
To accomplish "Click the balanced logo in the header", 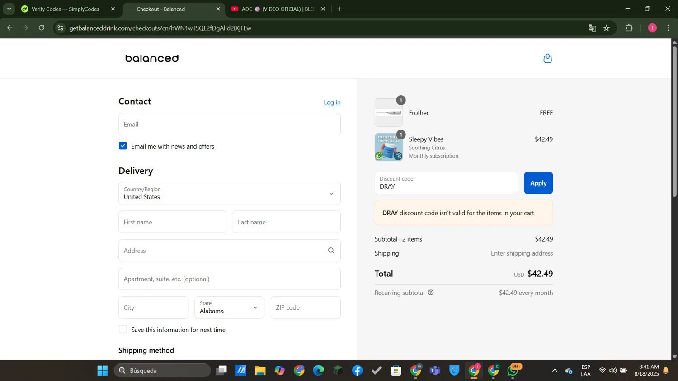I will coord(152,58).
